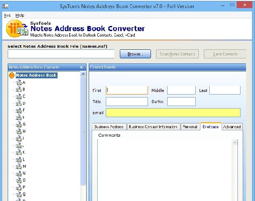Switch to the Advanced tab
The image size is (255, 201).
(232, 126)
